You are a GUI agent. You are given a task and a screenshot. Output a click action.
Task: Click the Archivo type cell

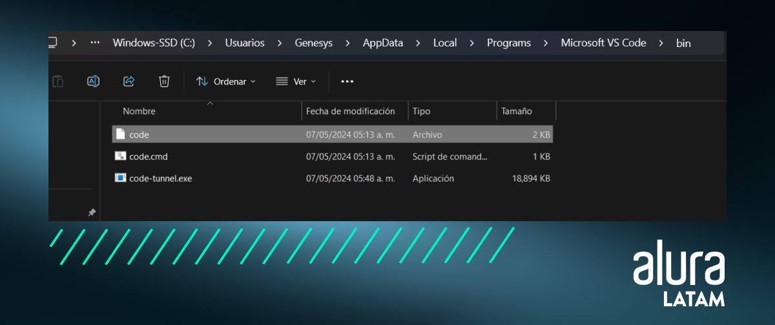[428, 135]
